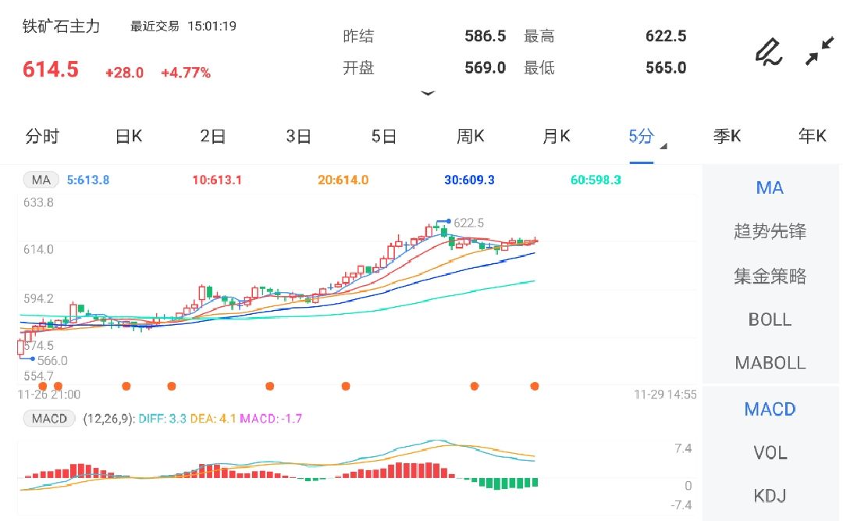Image resolution: width=843 pixels, height=521 pixels.
Task: Show BOLL bands on the chart
Action: 770,319
